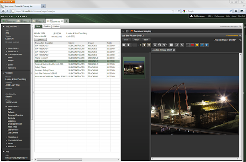The image size is (246, 162).
Task: Click the page number input field
Action: [x=135, y=45]
